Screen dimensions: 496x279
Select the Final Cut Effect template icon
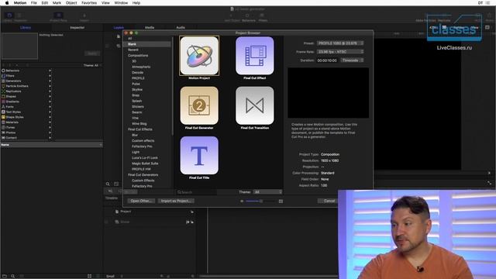pyautogui.click(x=255, y=56)
